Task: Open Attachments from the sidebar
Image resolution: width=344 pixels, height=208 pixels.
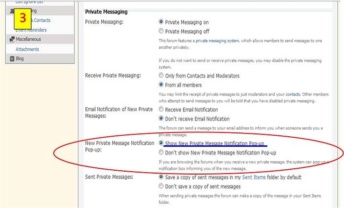Action: (x=27, y=49)
